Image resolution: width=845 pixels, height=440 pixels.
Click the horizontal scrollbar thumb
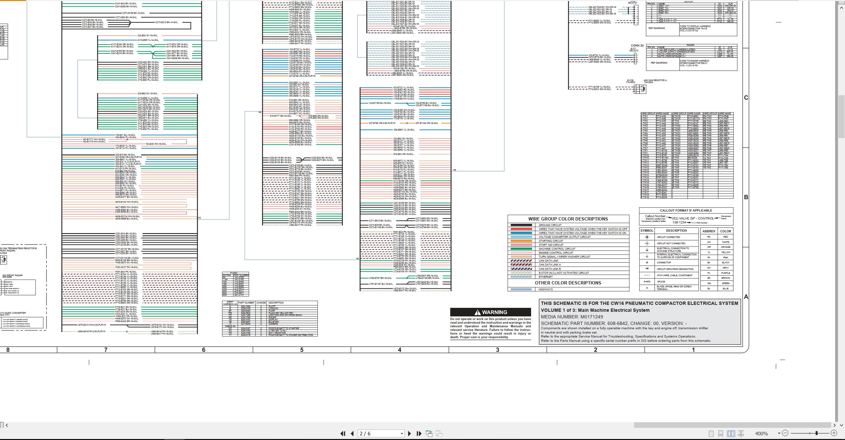(732, 425)
